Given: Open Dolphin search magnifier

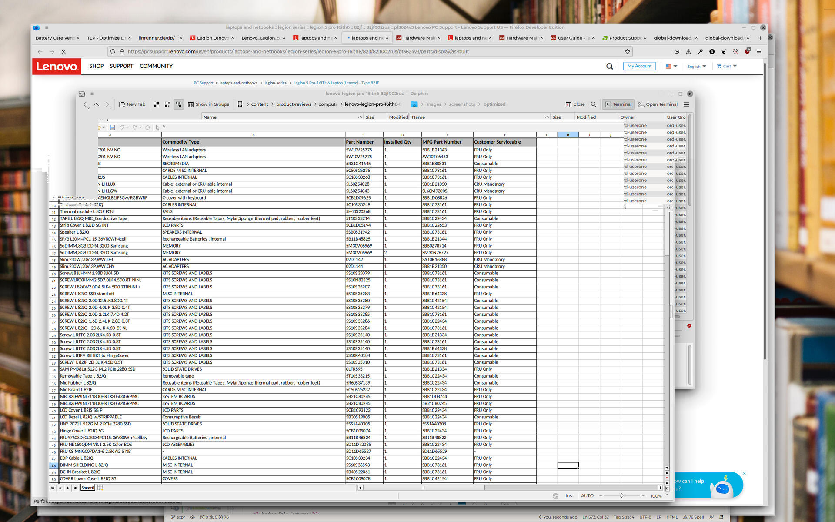Looking at the screenshot, I should point(594,104).
